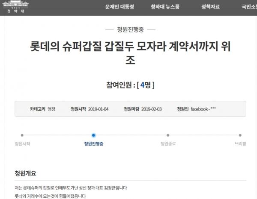Open the 청와대 뉴스룸 menu
This screenshot has width=257, height=199.
(165, 7)
